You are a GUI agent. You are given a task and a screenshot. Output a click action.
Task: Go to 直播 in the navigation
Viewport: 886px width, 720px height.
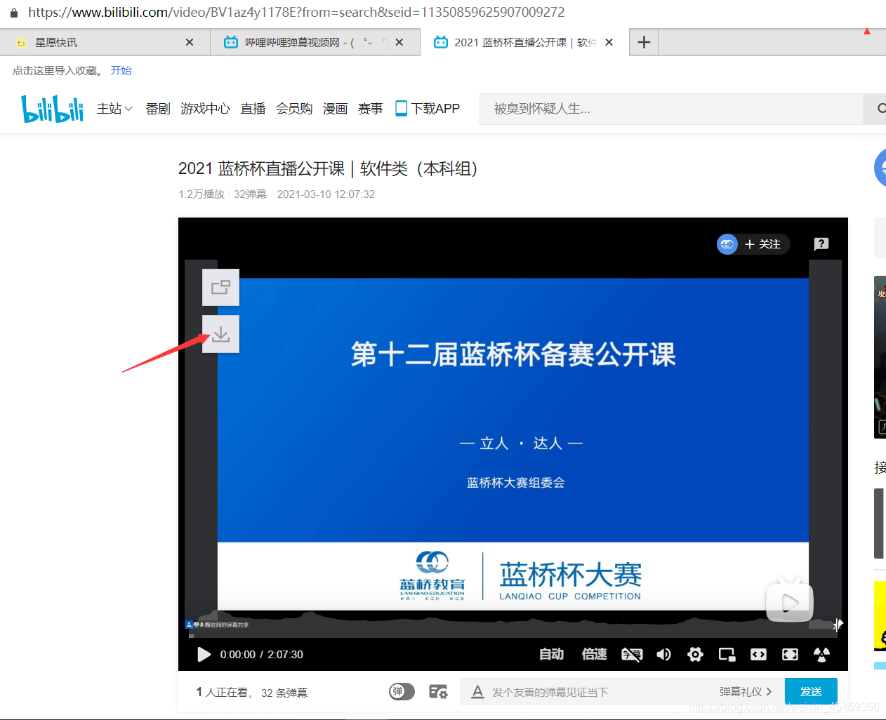pyautogui.click(x=253, y=109)
